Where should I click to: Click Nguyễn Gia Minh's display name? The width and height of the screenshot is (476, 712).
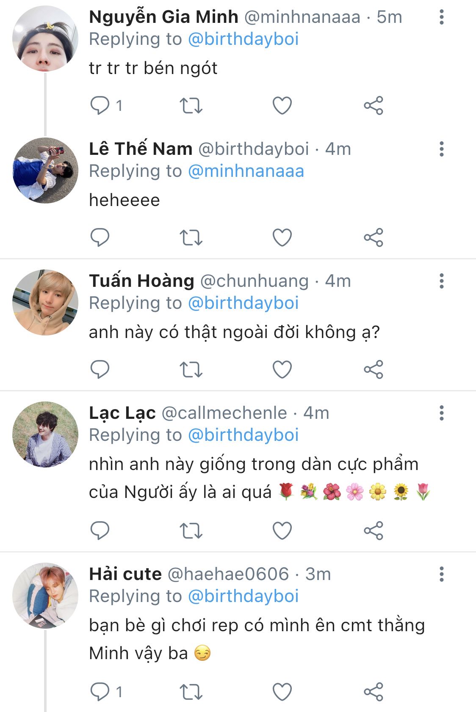click(163, 17)
